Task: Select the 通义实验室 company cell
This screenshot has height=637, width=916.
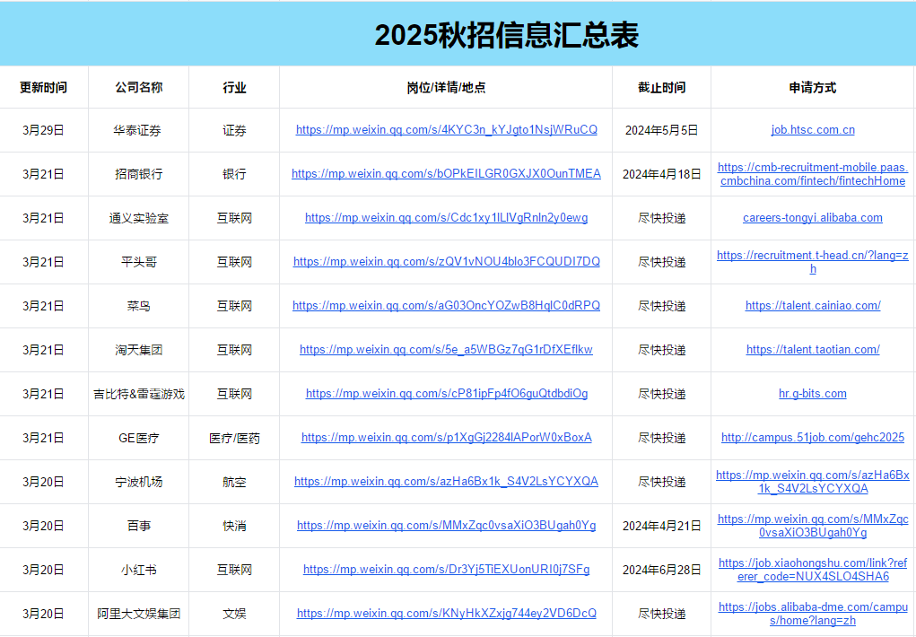Action: pyautogui.click(x=138, y=218)
